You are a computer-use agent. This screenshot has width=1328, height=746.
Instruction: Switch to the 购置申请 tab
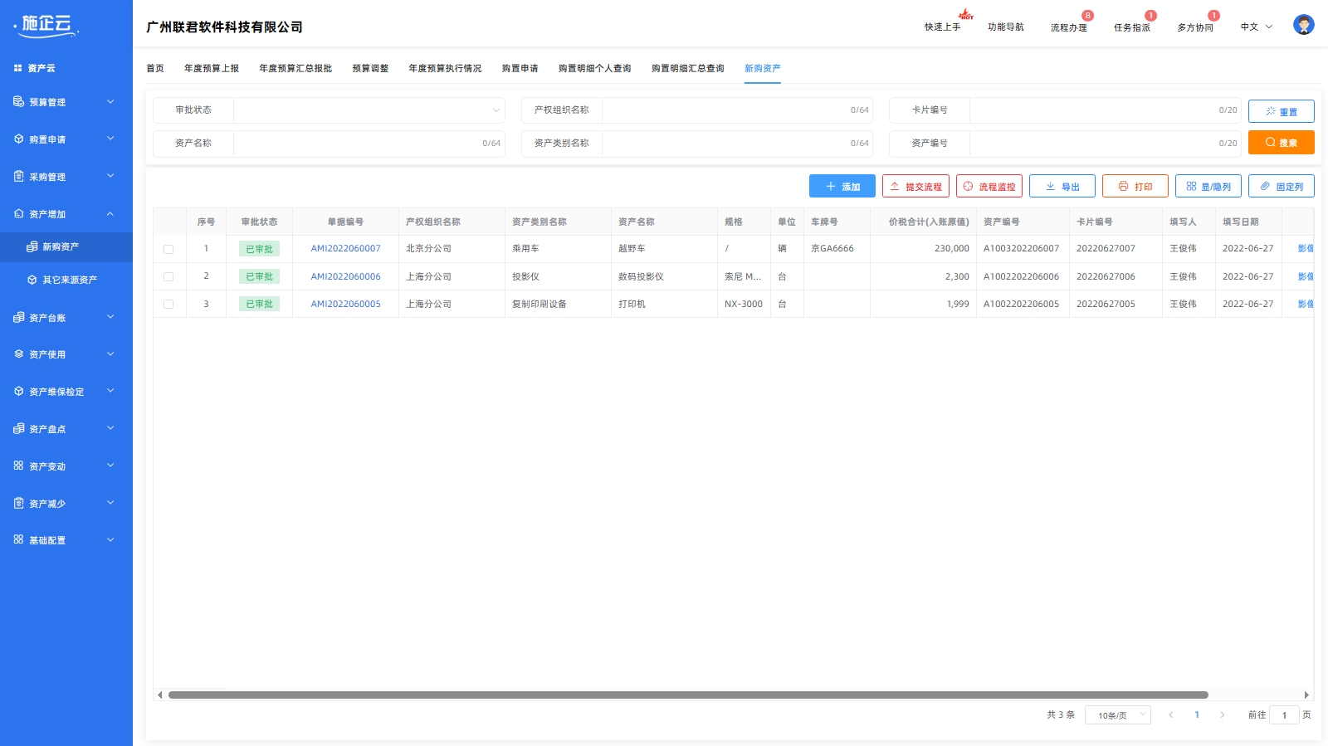click(x=520, y=68)
